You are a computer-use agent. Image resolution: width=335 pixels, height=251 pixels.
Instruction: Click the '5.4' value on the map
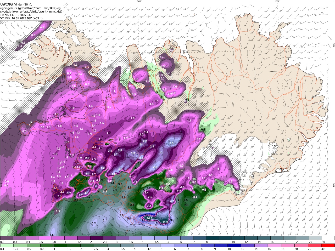pyautogui.click(x=141, y=158)
